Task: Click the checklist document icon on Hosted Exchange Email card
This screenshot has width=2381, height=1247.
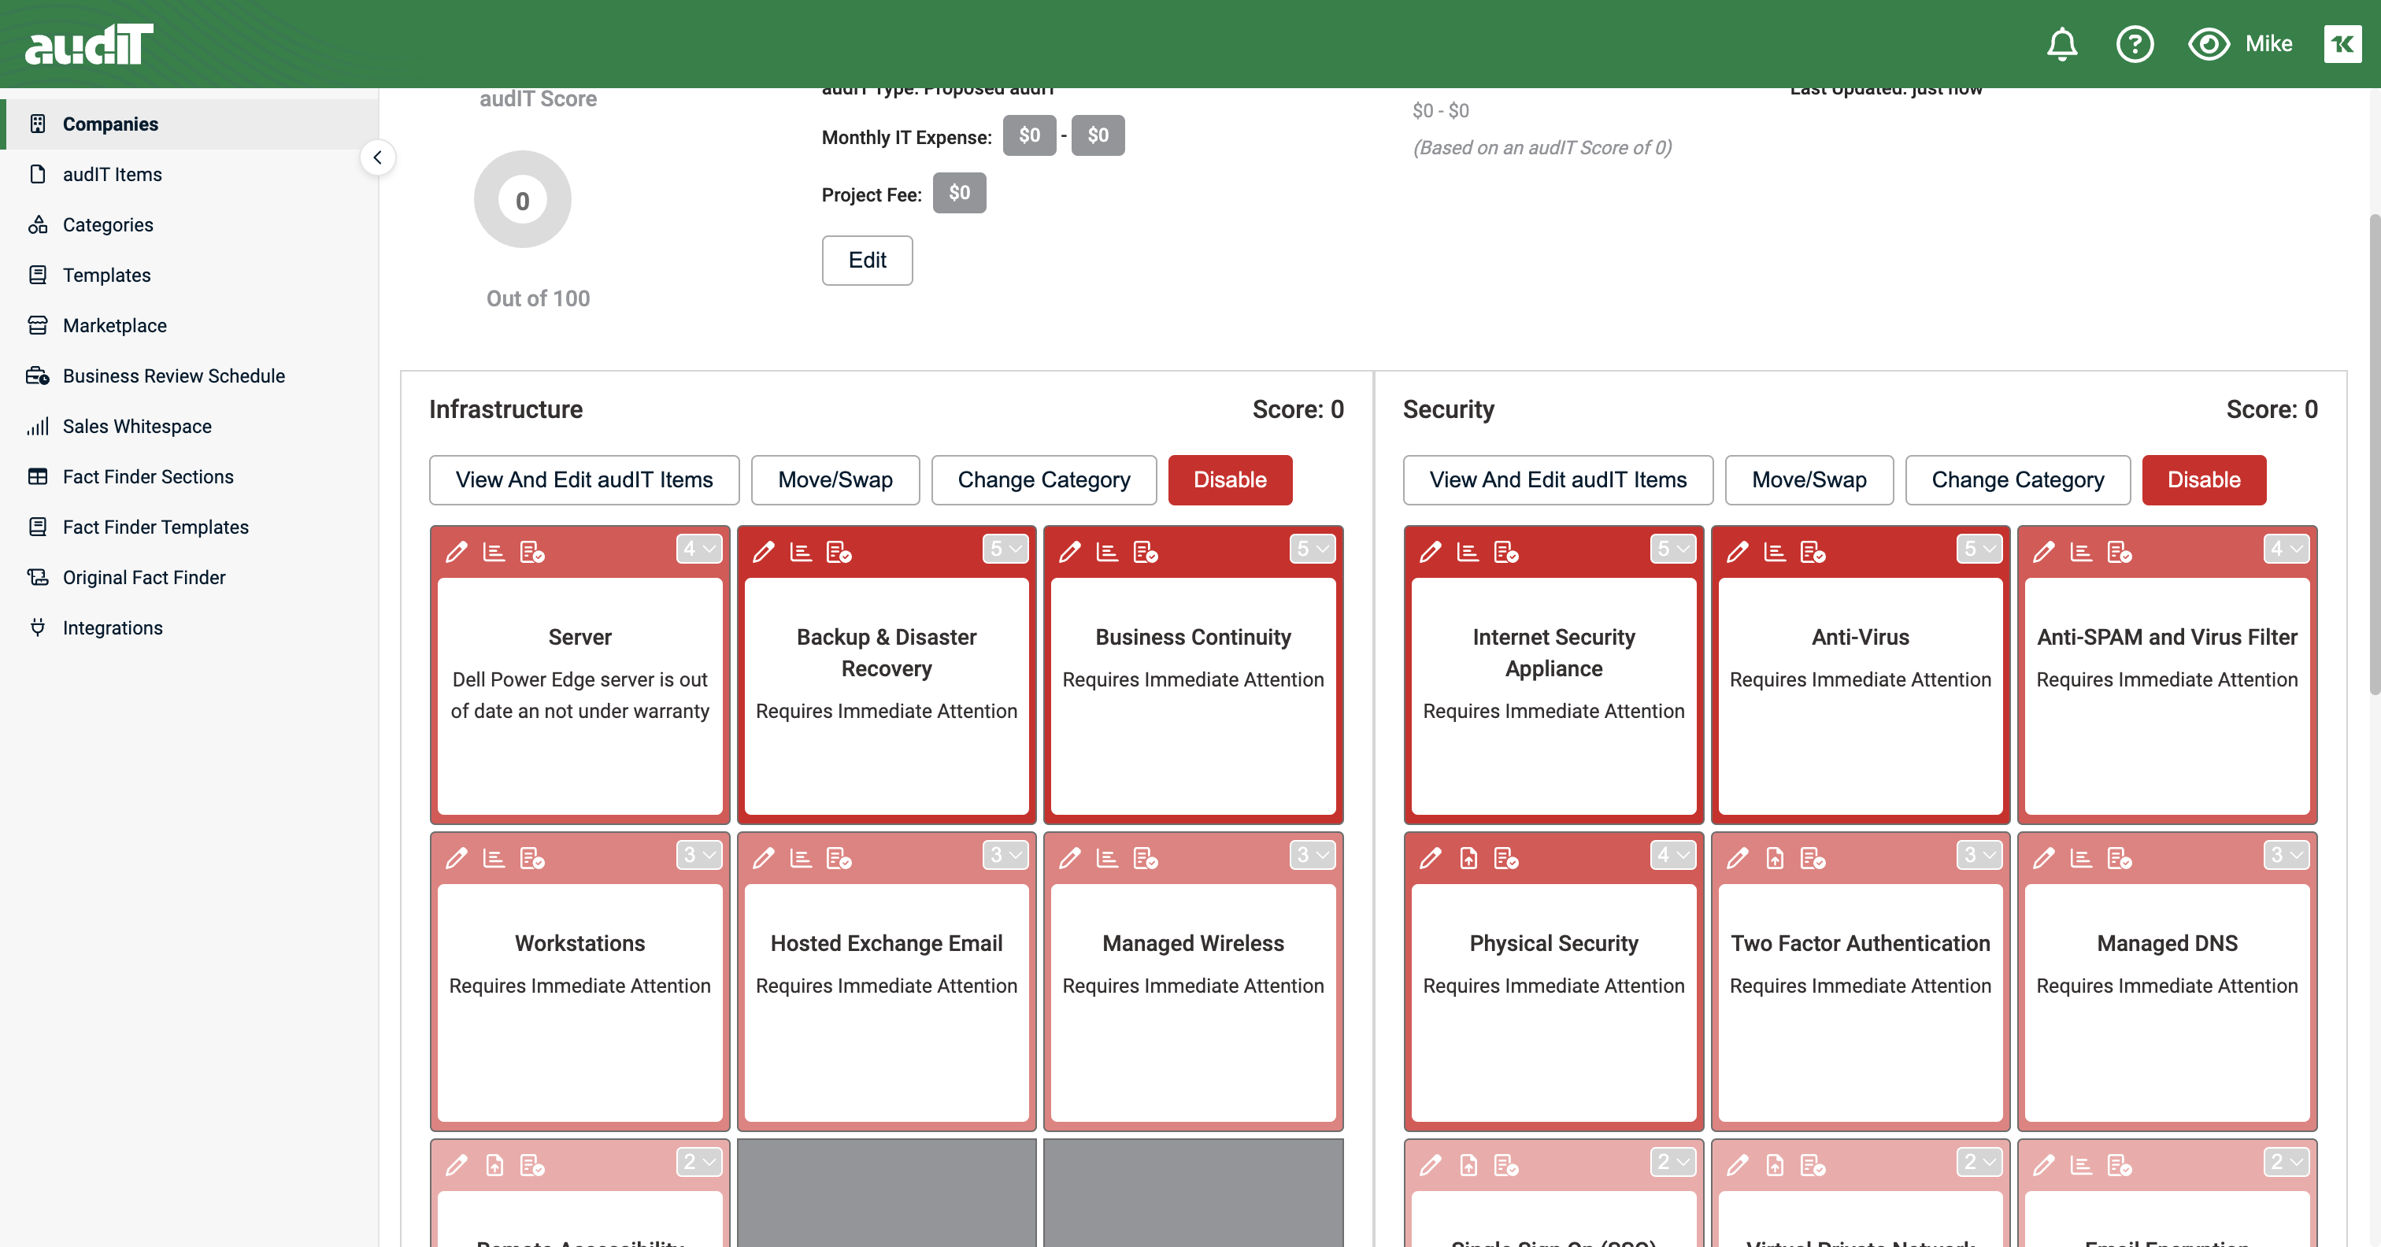Action: tap(839, 858)
